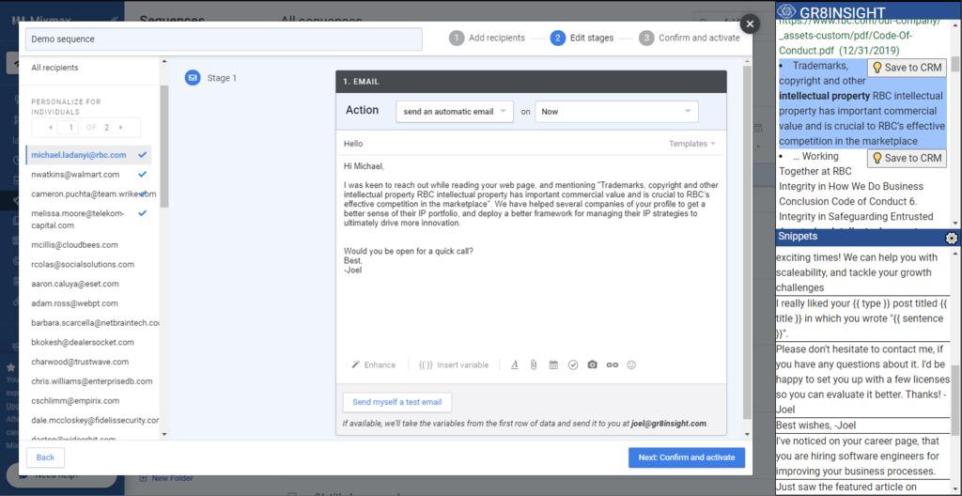Image resolution: width=962 pixels, height=496 pixels.
Task: Go to step 1 Add recipients
Action: tap(488, 39)
